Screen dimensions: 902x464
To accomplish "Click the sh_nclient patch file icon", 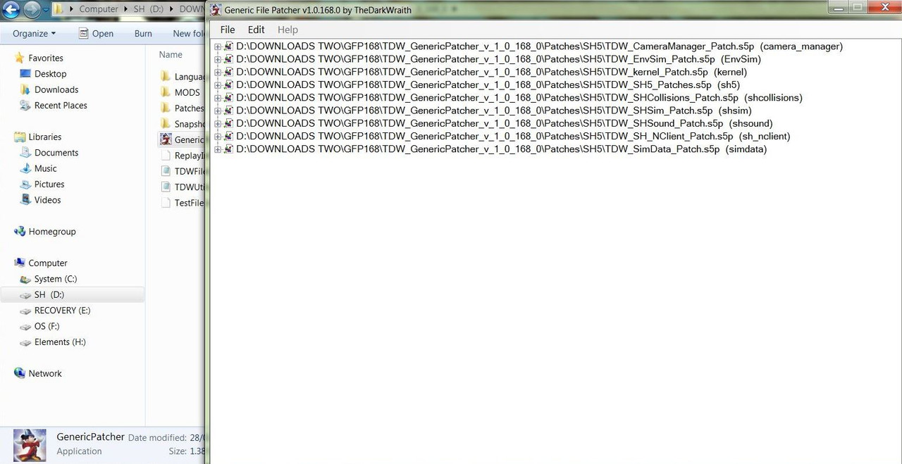I will [x=228, y=136].
